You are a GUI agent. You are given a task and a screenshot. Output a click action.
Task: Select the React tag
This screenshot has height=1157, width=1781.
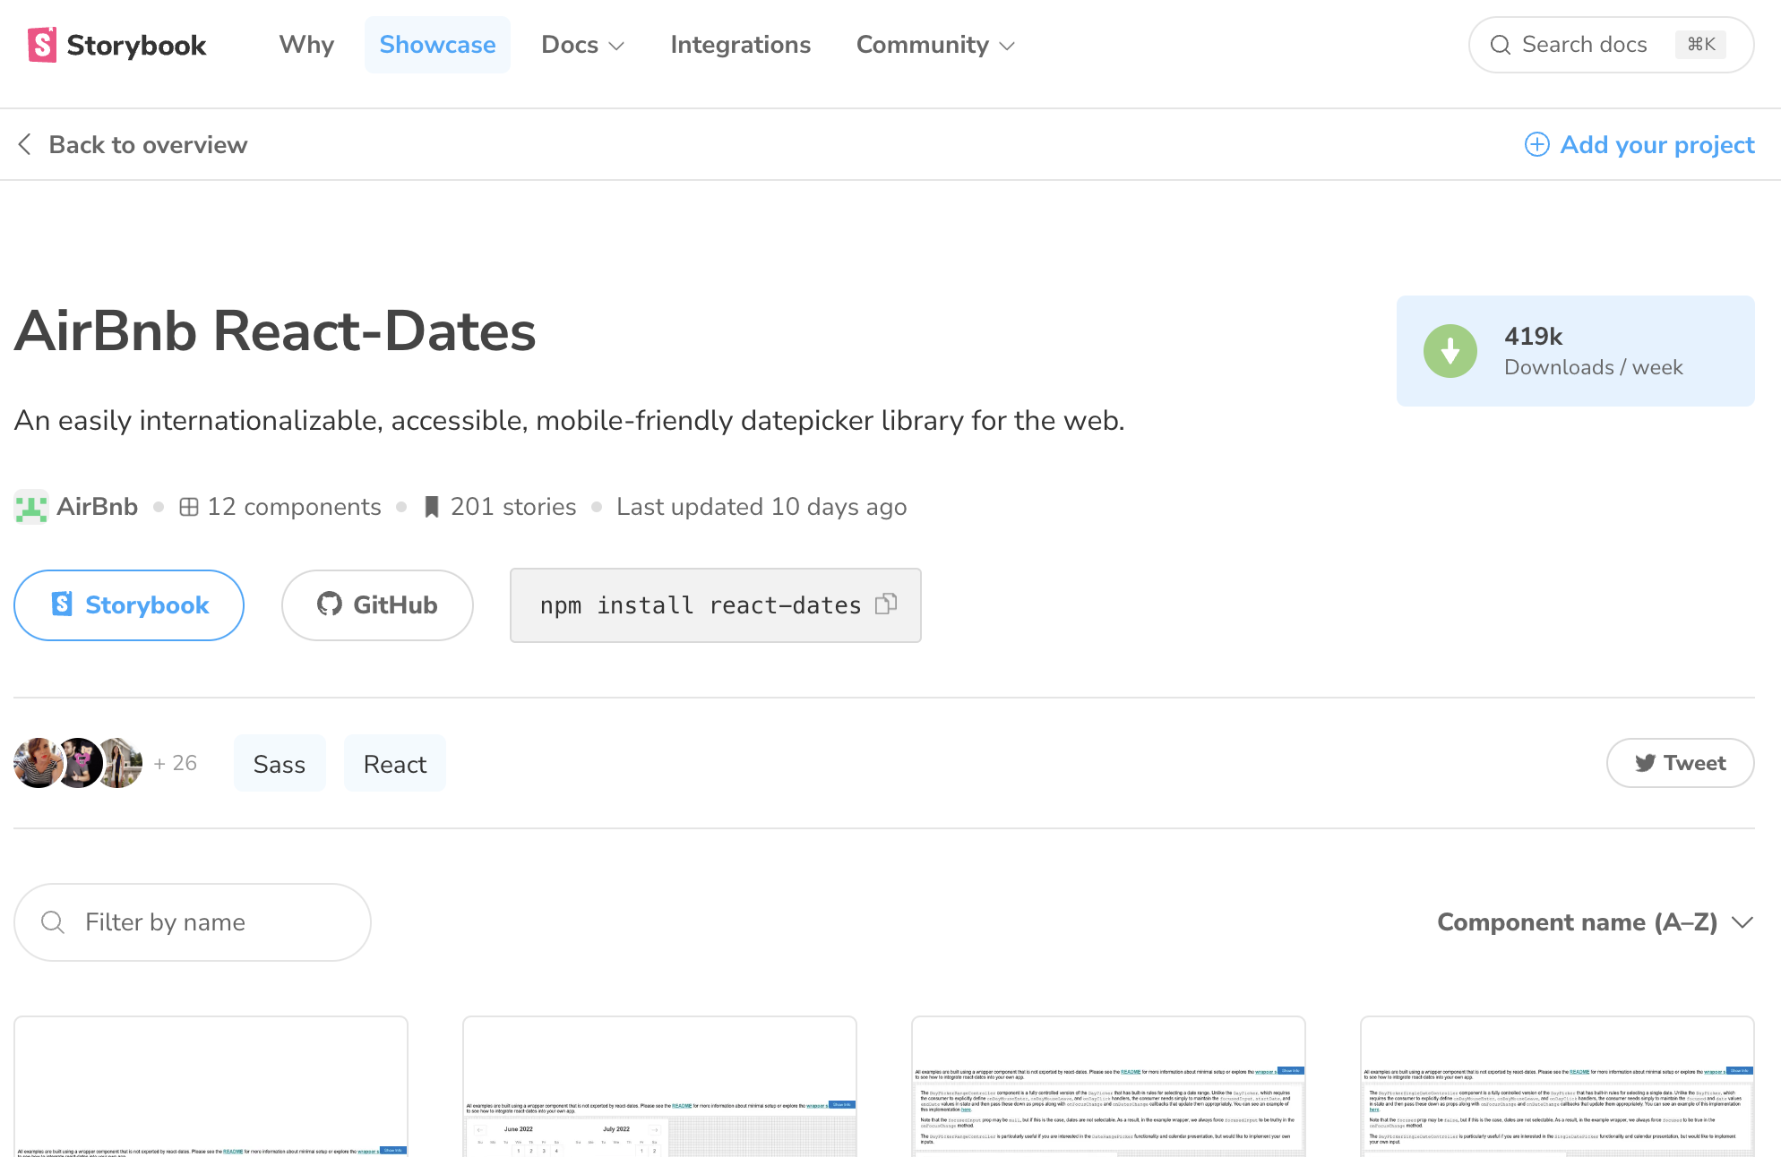(x=395, y=764)
